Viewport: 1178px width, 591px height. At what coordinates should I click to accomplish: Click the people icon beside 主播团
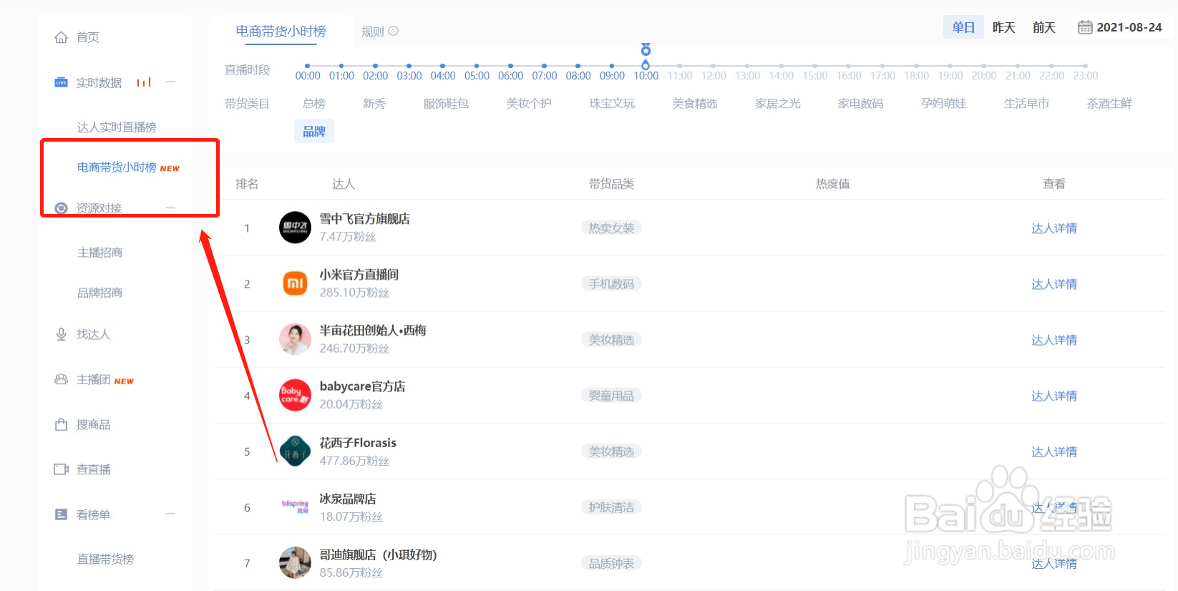pos(62,379)
